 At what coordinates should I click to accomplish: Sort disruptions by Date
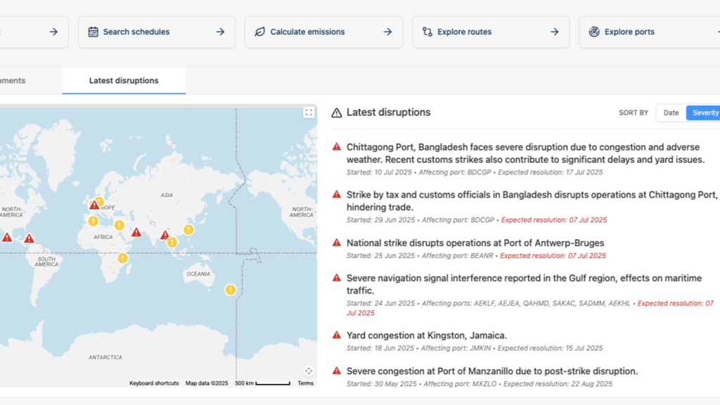[x=671, y=112]
